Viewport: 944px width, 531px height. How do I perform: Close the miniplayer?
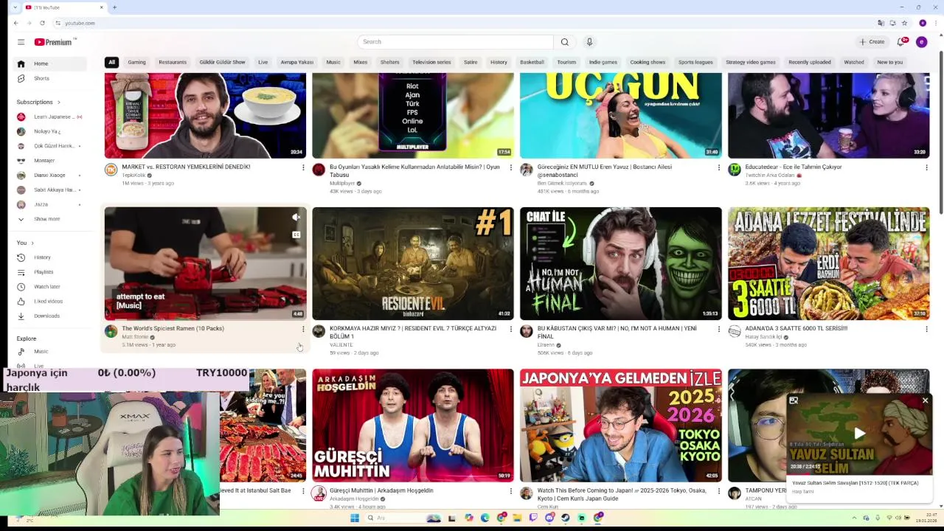[x=925, y=400]
